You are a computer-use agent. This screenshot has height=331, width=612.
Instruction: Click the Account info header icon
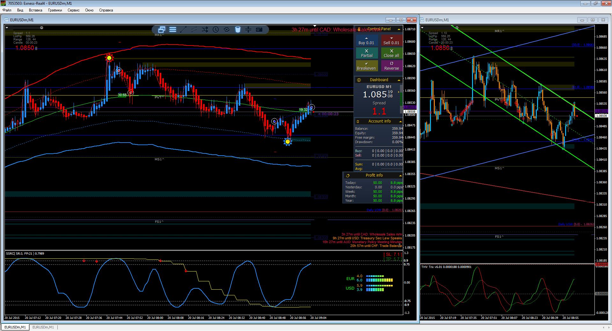tap(358, 121)
